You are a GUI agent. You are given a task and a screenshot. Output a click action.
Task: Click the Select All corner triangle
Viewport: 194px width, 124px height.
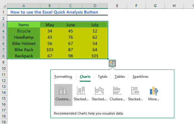(x=4, y=6)
